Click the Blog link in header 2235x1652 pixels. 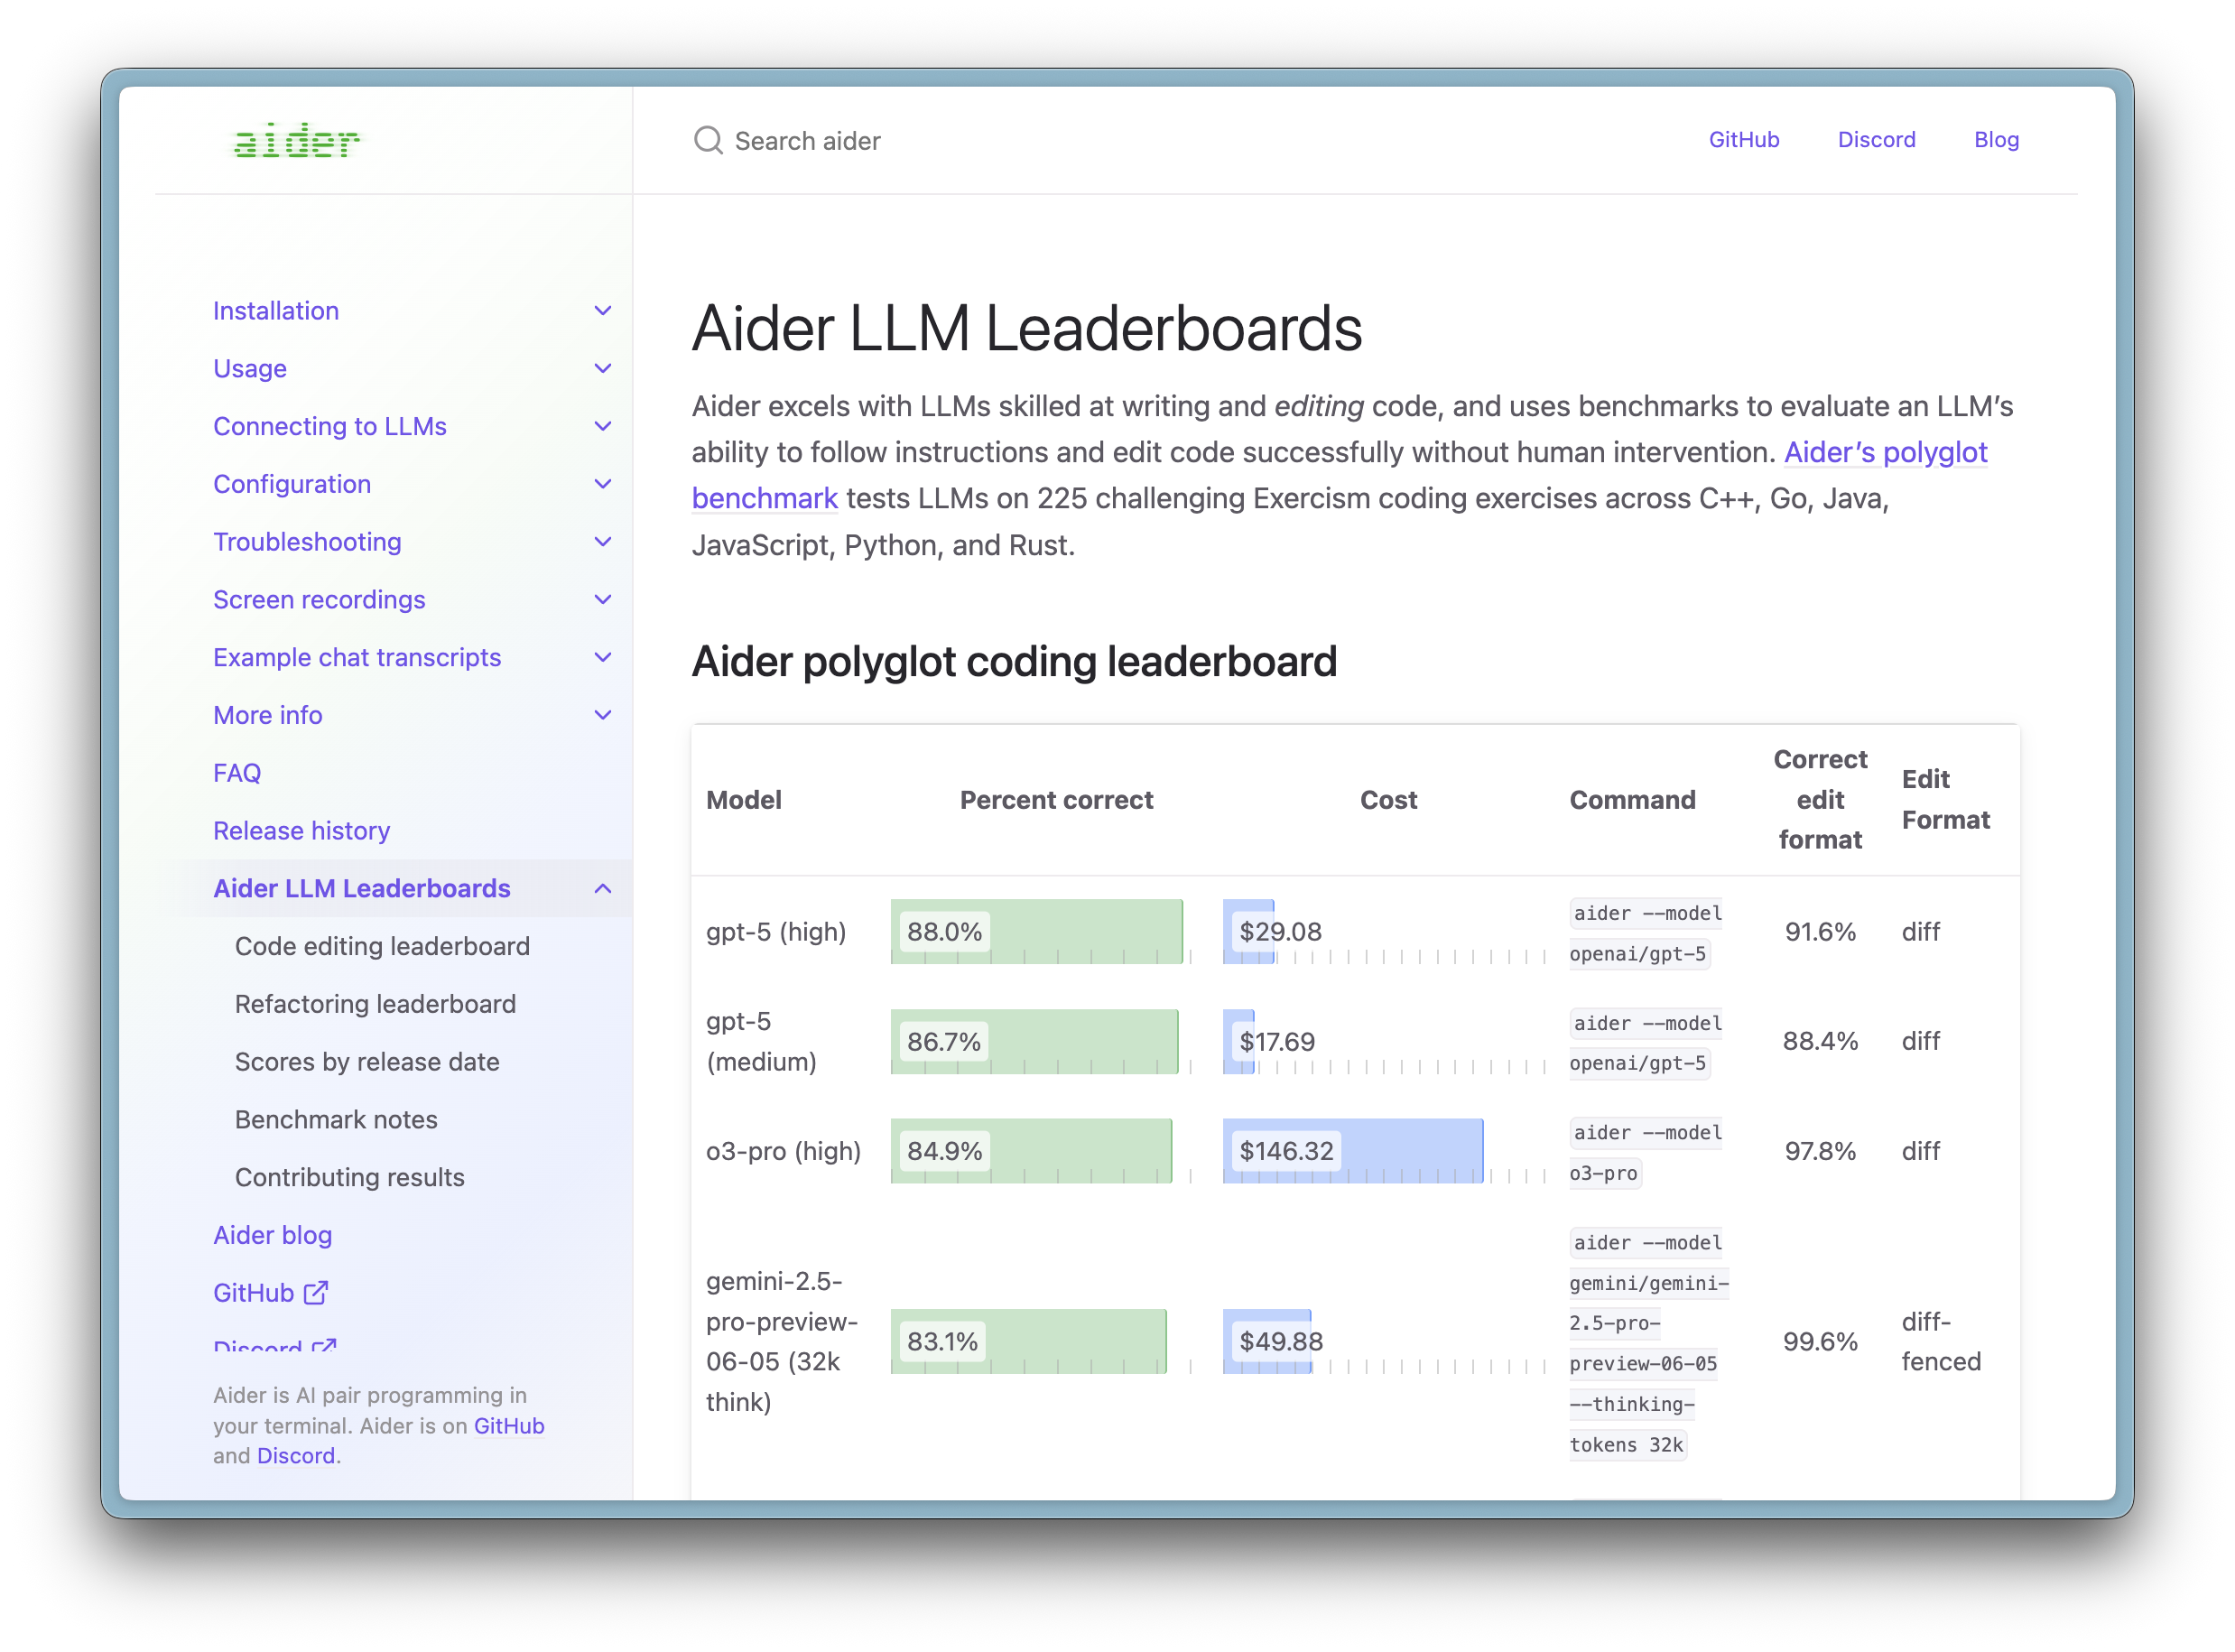coord(1996,140)
